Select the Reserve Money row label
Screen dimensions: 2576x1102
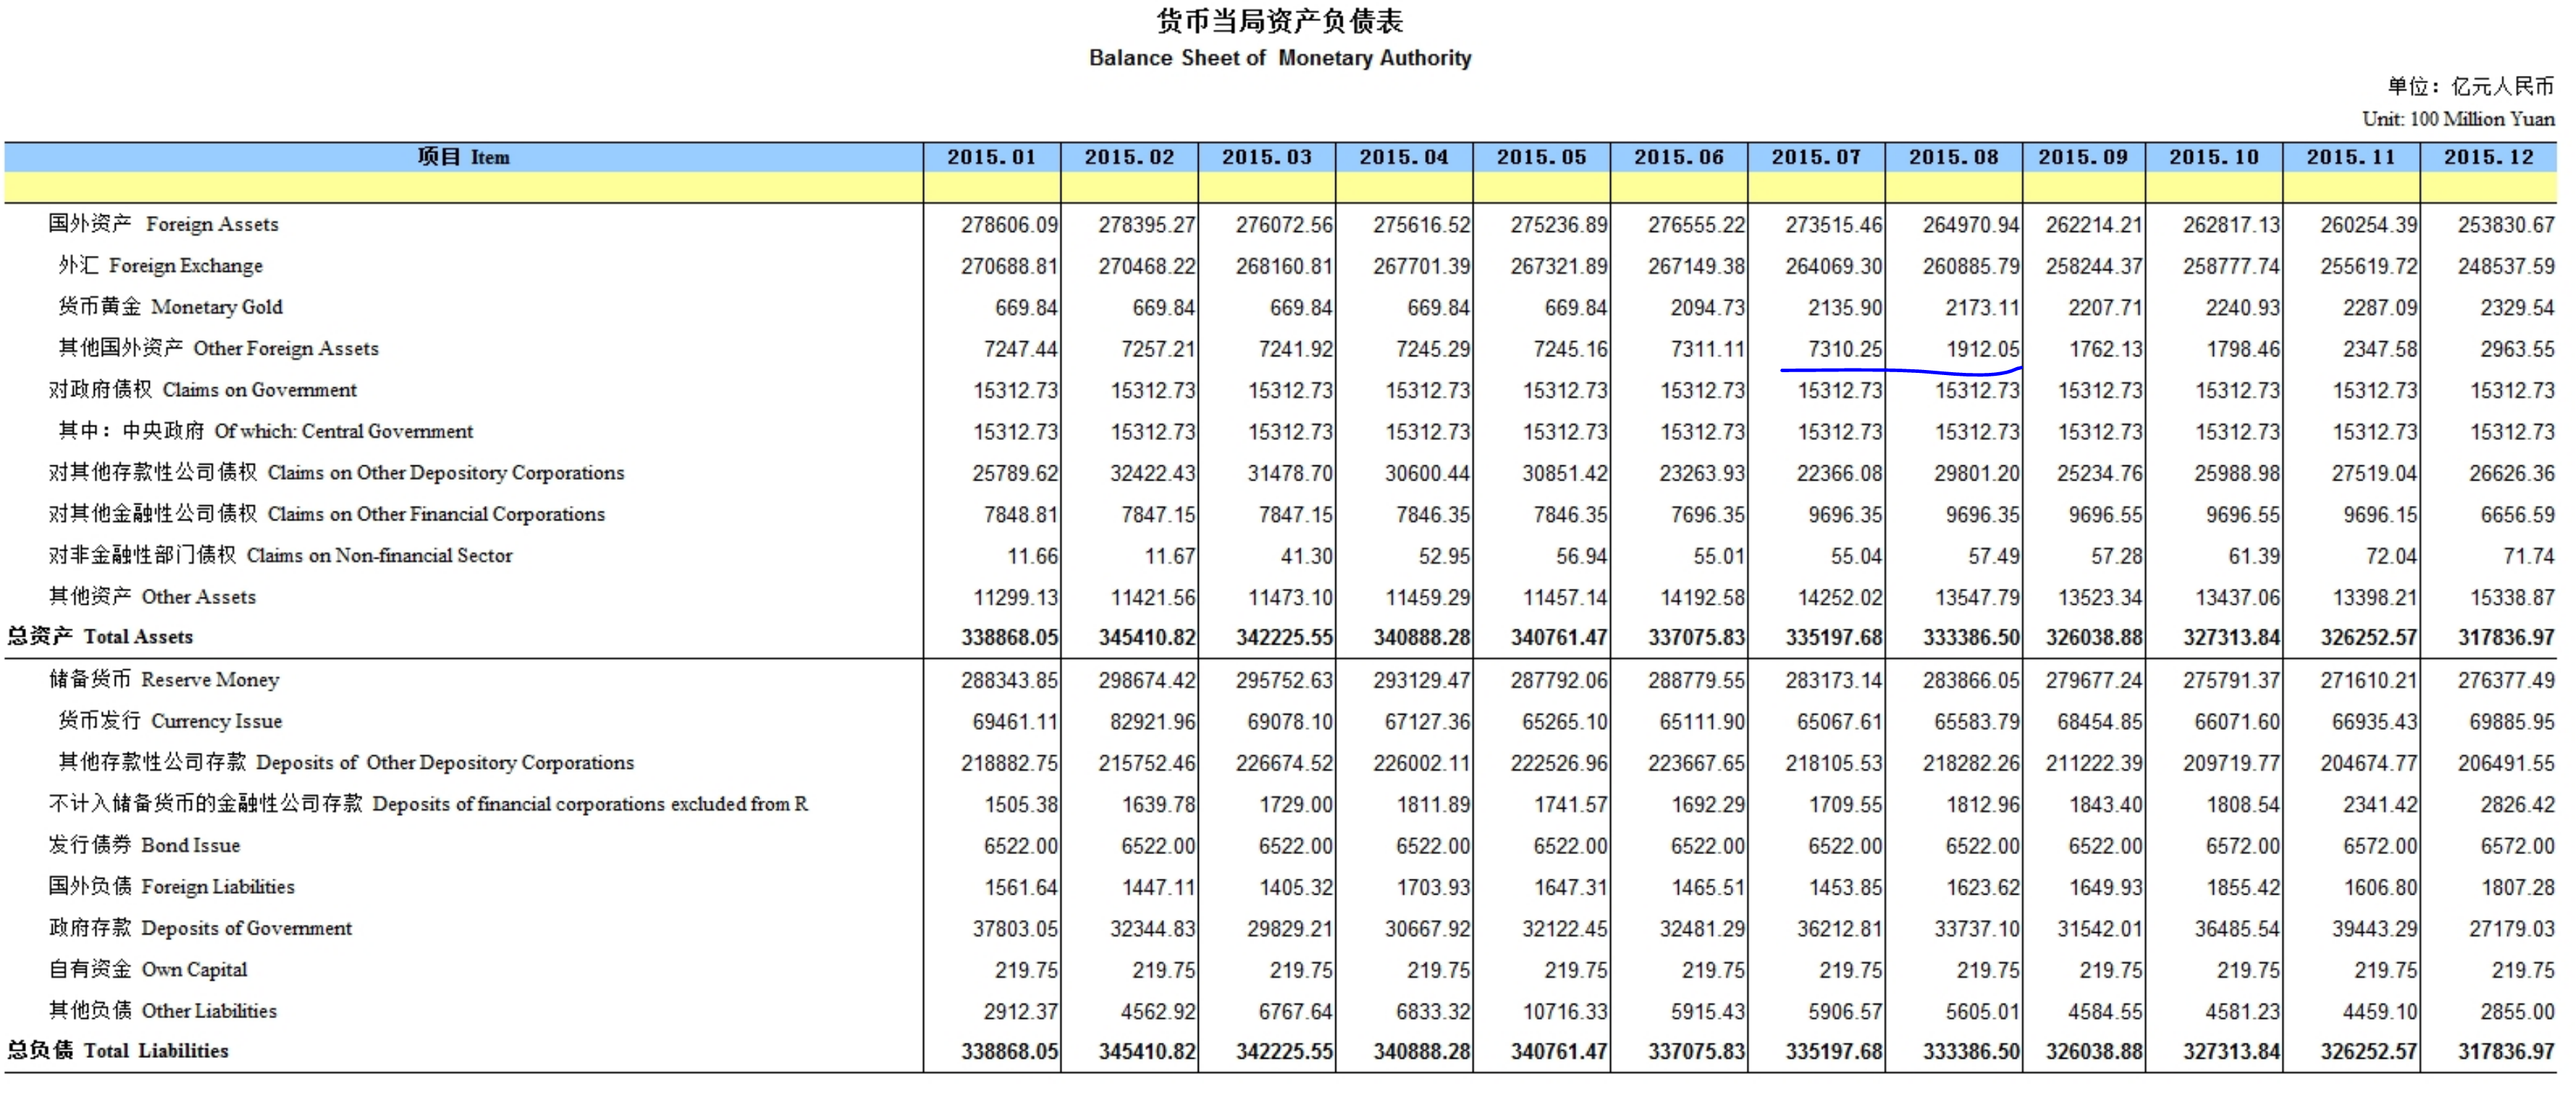pos(165,679)
